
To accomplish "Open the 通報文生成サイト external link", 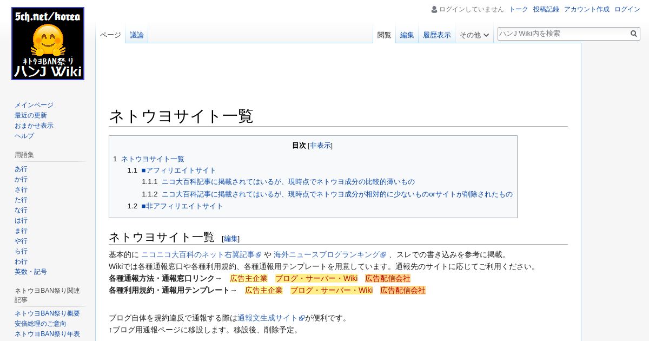I will [271, 318].
